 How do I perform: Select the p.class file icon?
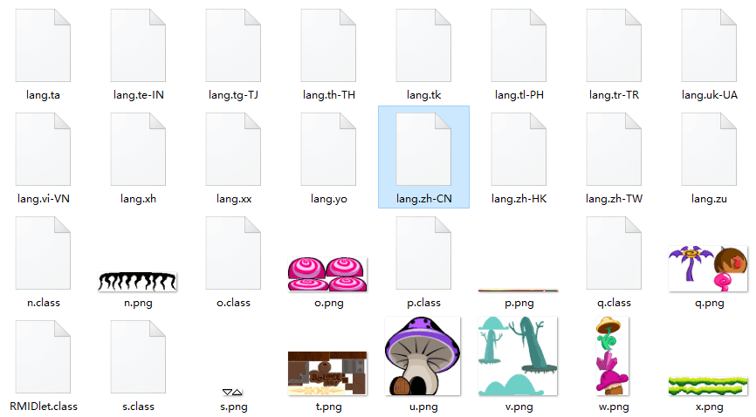423,253
